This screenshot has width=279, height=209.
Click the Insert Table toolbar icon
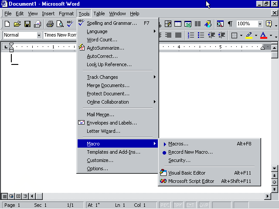tap(178, 24)
